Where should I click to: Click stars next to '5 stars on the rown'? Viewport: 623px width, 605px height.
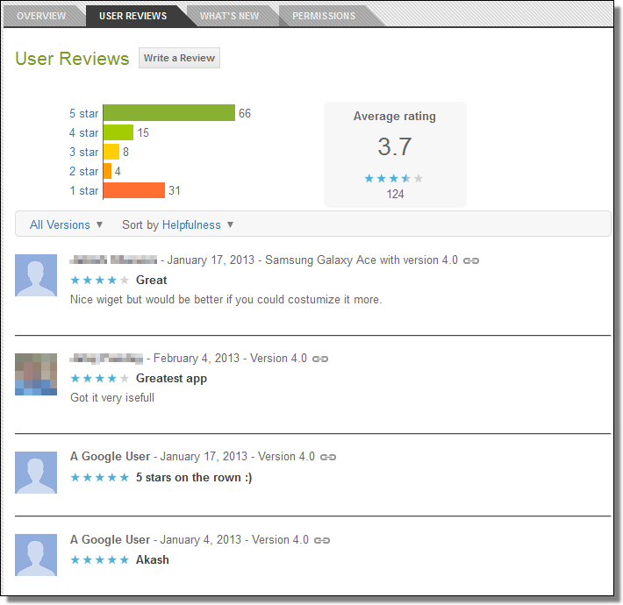pyautogui.click(x=100, y=477)
